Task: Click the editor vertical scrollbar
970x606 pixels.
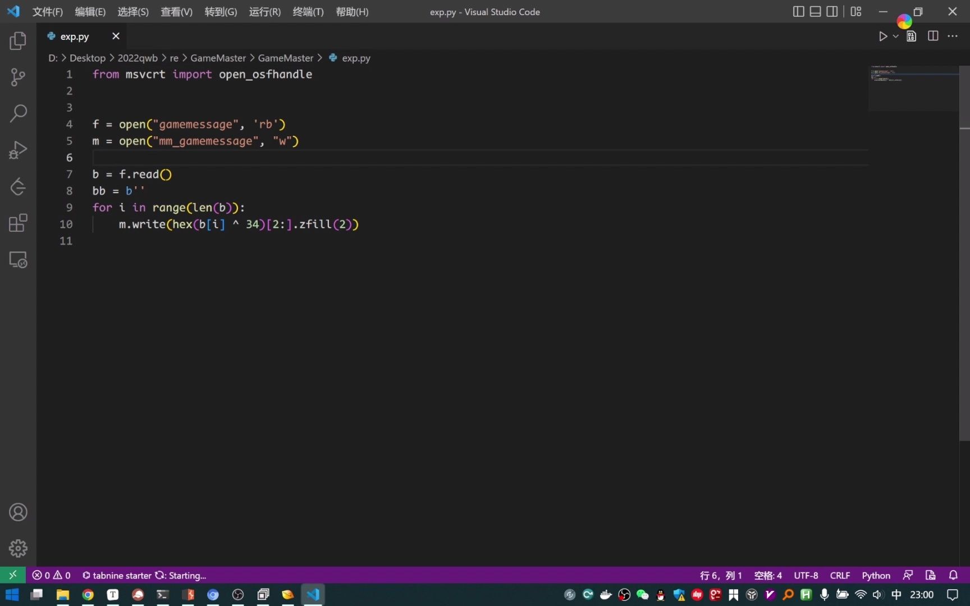Action: pos(964,252)
